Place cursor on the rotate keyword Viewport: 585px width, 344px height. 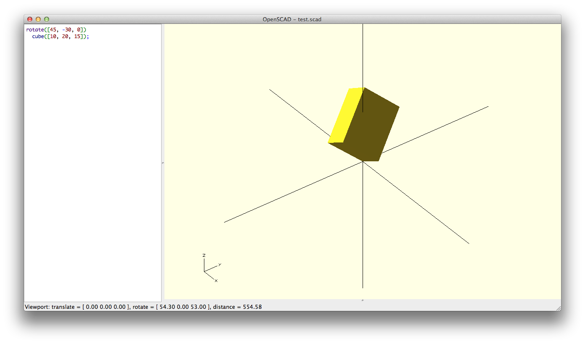click(35, 30)
